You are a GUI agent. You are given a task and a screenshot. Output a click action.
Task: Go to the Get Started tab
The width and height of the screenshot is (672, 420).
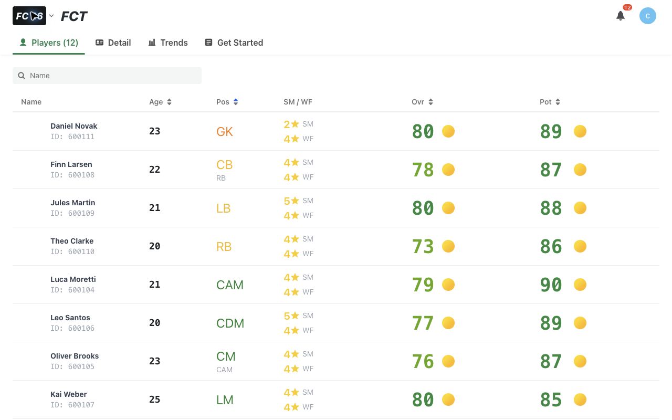pyautogui.click(x=234, y=43)
